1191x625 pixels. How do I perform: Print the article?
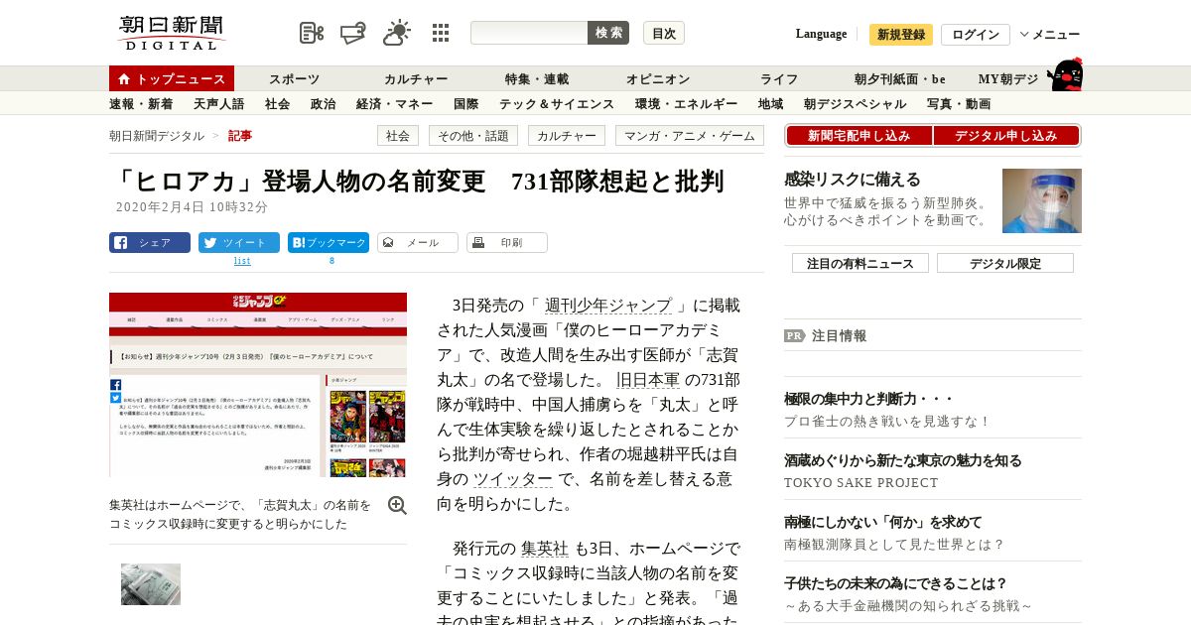click(507, 242)
